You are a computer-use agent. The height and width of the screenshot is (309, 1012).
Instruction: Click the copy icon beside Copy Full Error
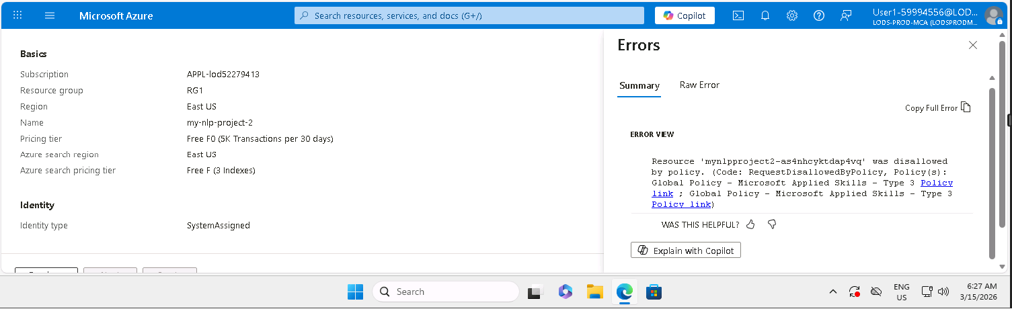coord(966,107)
